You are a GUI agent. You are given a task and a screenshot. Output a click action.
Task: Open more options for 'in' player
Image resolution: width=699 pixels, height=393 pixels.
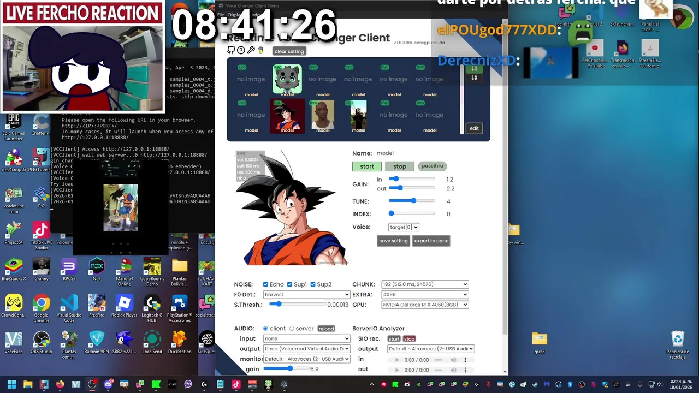click(465, 360)
